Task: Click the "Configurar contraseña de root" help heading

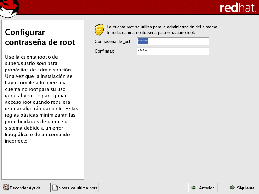Action: [x=40, y=37]
